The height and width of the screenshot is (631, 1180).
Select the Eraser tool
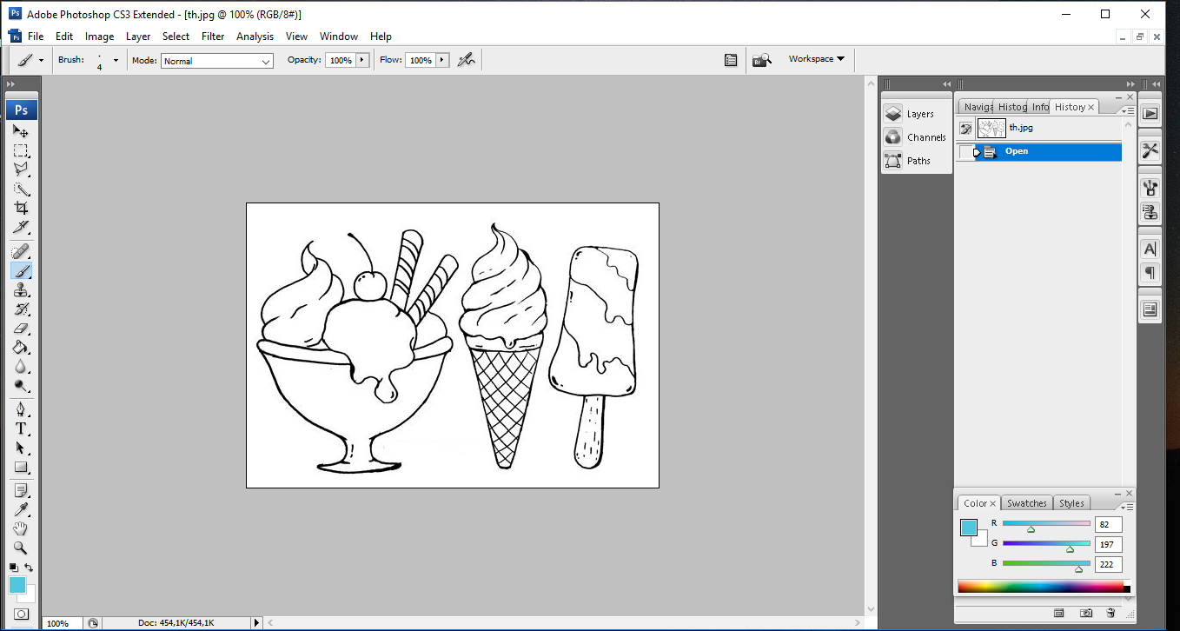21,329
